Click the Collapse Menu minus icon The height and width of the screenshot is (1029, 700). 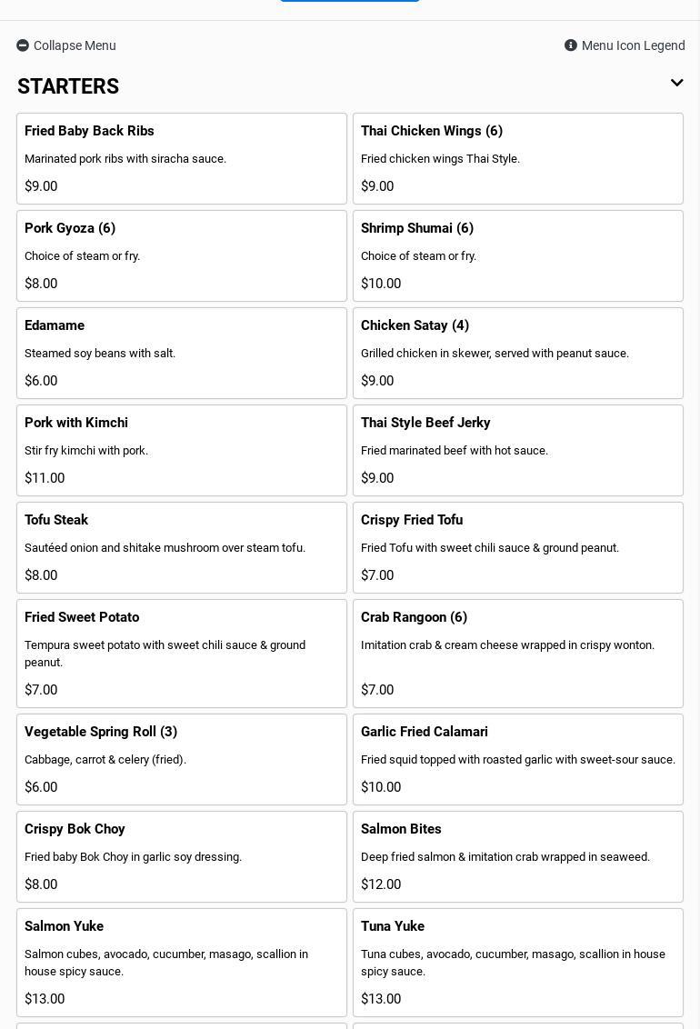coord(23,45)
